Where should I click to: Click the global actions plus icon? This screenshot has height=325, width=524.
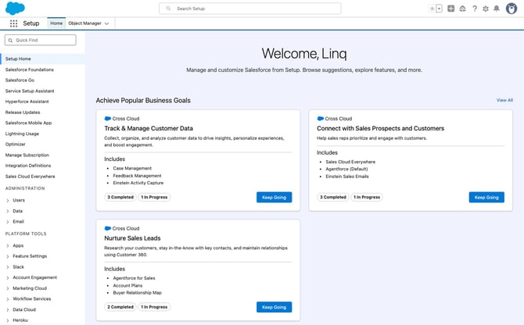pos(450,9)
